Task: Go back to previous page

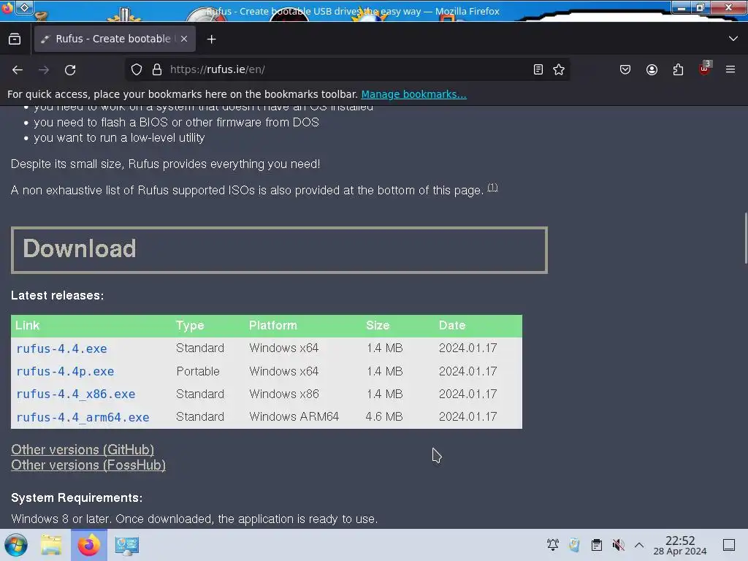Action: (x=18, y=70)
